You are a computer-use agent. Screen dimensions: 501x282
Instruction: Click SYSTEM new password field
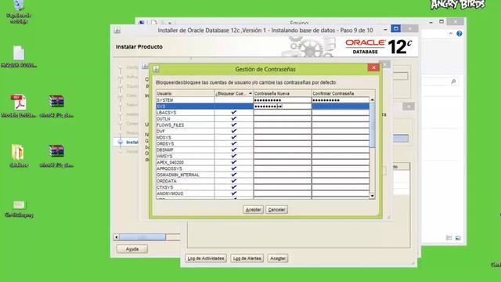pos(283,100)
